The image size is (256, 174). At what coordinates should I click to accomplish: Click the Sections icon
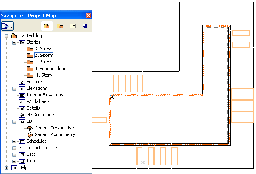click(x=22, y=82)
